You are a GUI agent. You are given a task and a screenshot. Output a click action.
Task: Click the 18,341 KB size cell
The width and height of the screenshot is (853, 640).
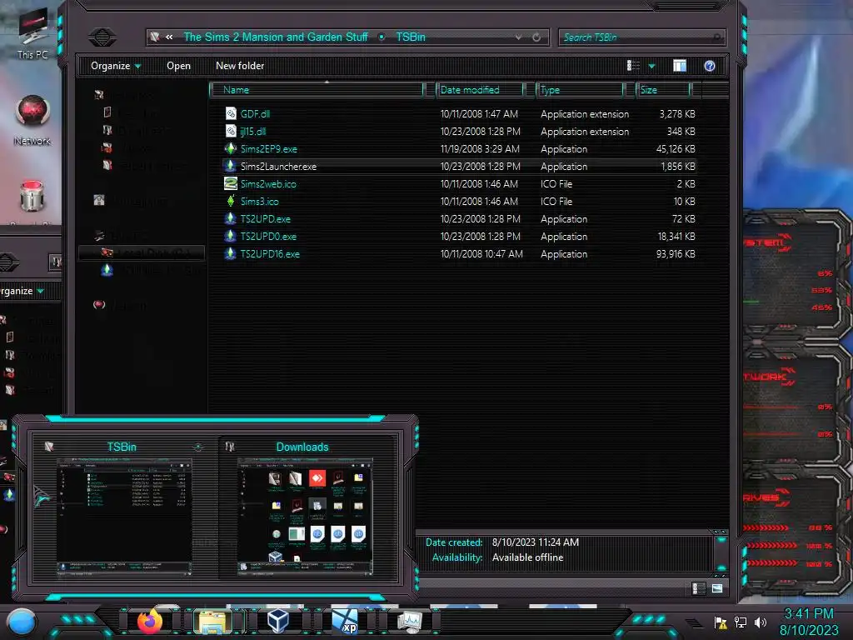pyautogui.click(x=676, y=236)
